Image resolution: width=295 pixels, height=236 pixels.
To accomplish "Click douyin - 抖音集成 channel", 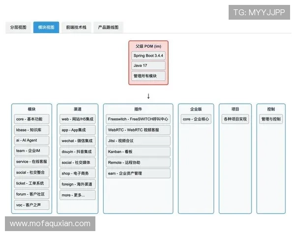I will point(78,152).
